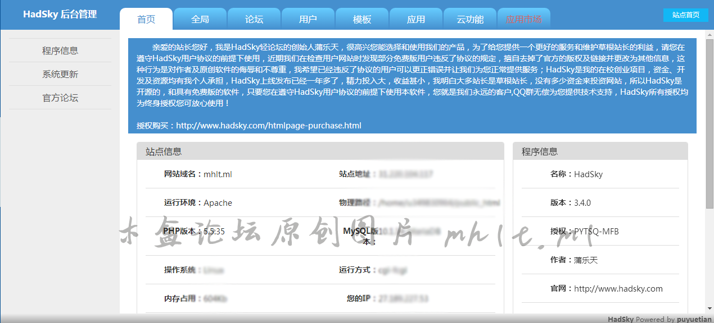This screenshot has width=714, height=323.
Task: Select 系统更新 in the sidebar
Action: [60, 74]
